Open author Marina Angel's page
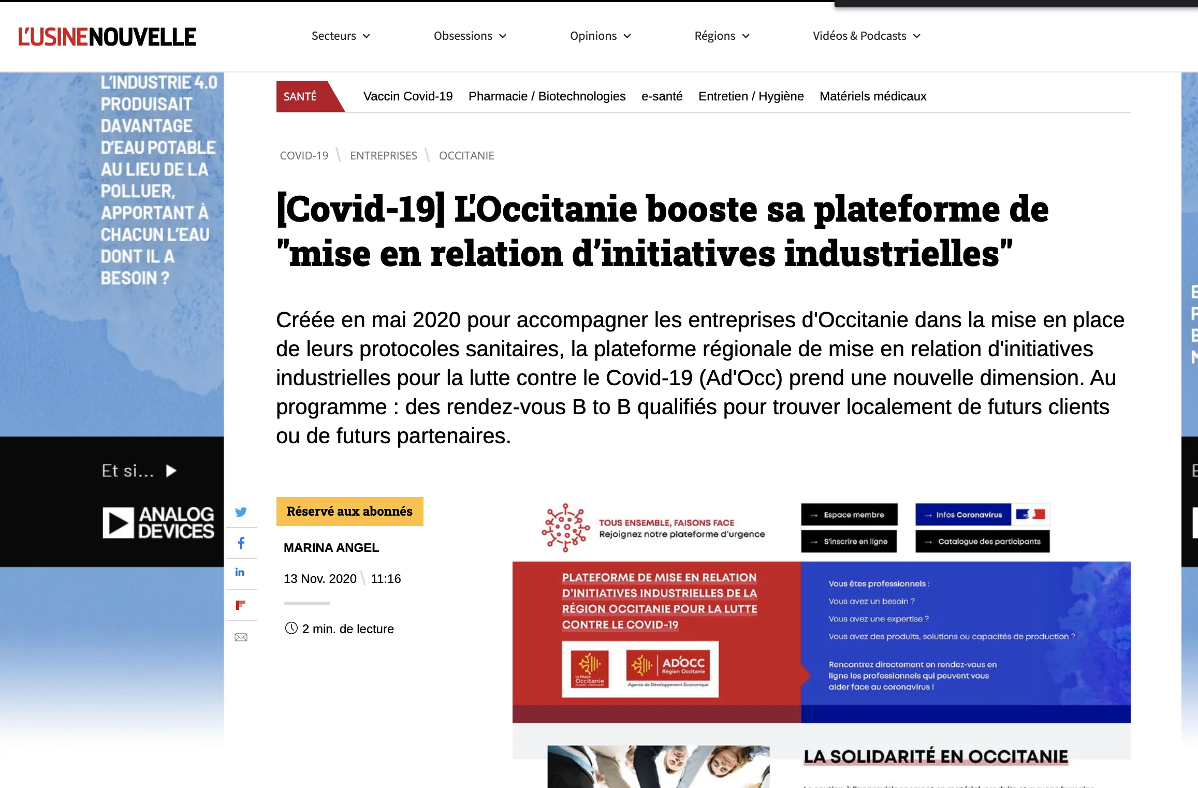Viewport: 1198px width, 788px height. 331,547
